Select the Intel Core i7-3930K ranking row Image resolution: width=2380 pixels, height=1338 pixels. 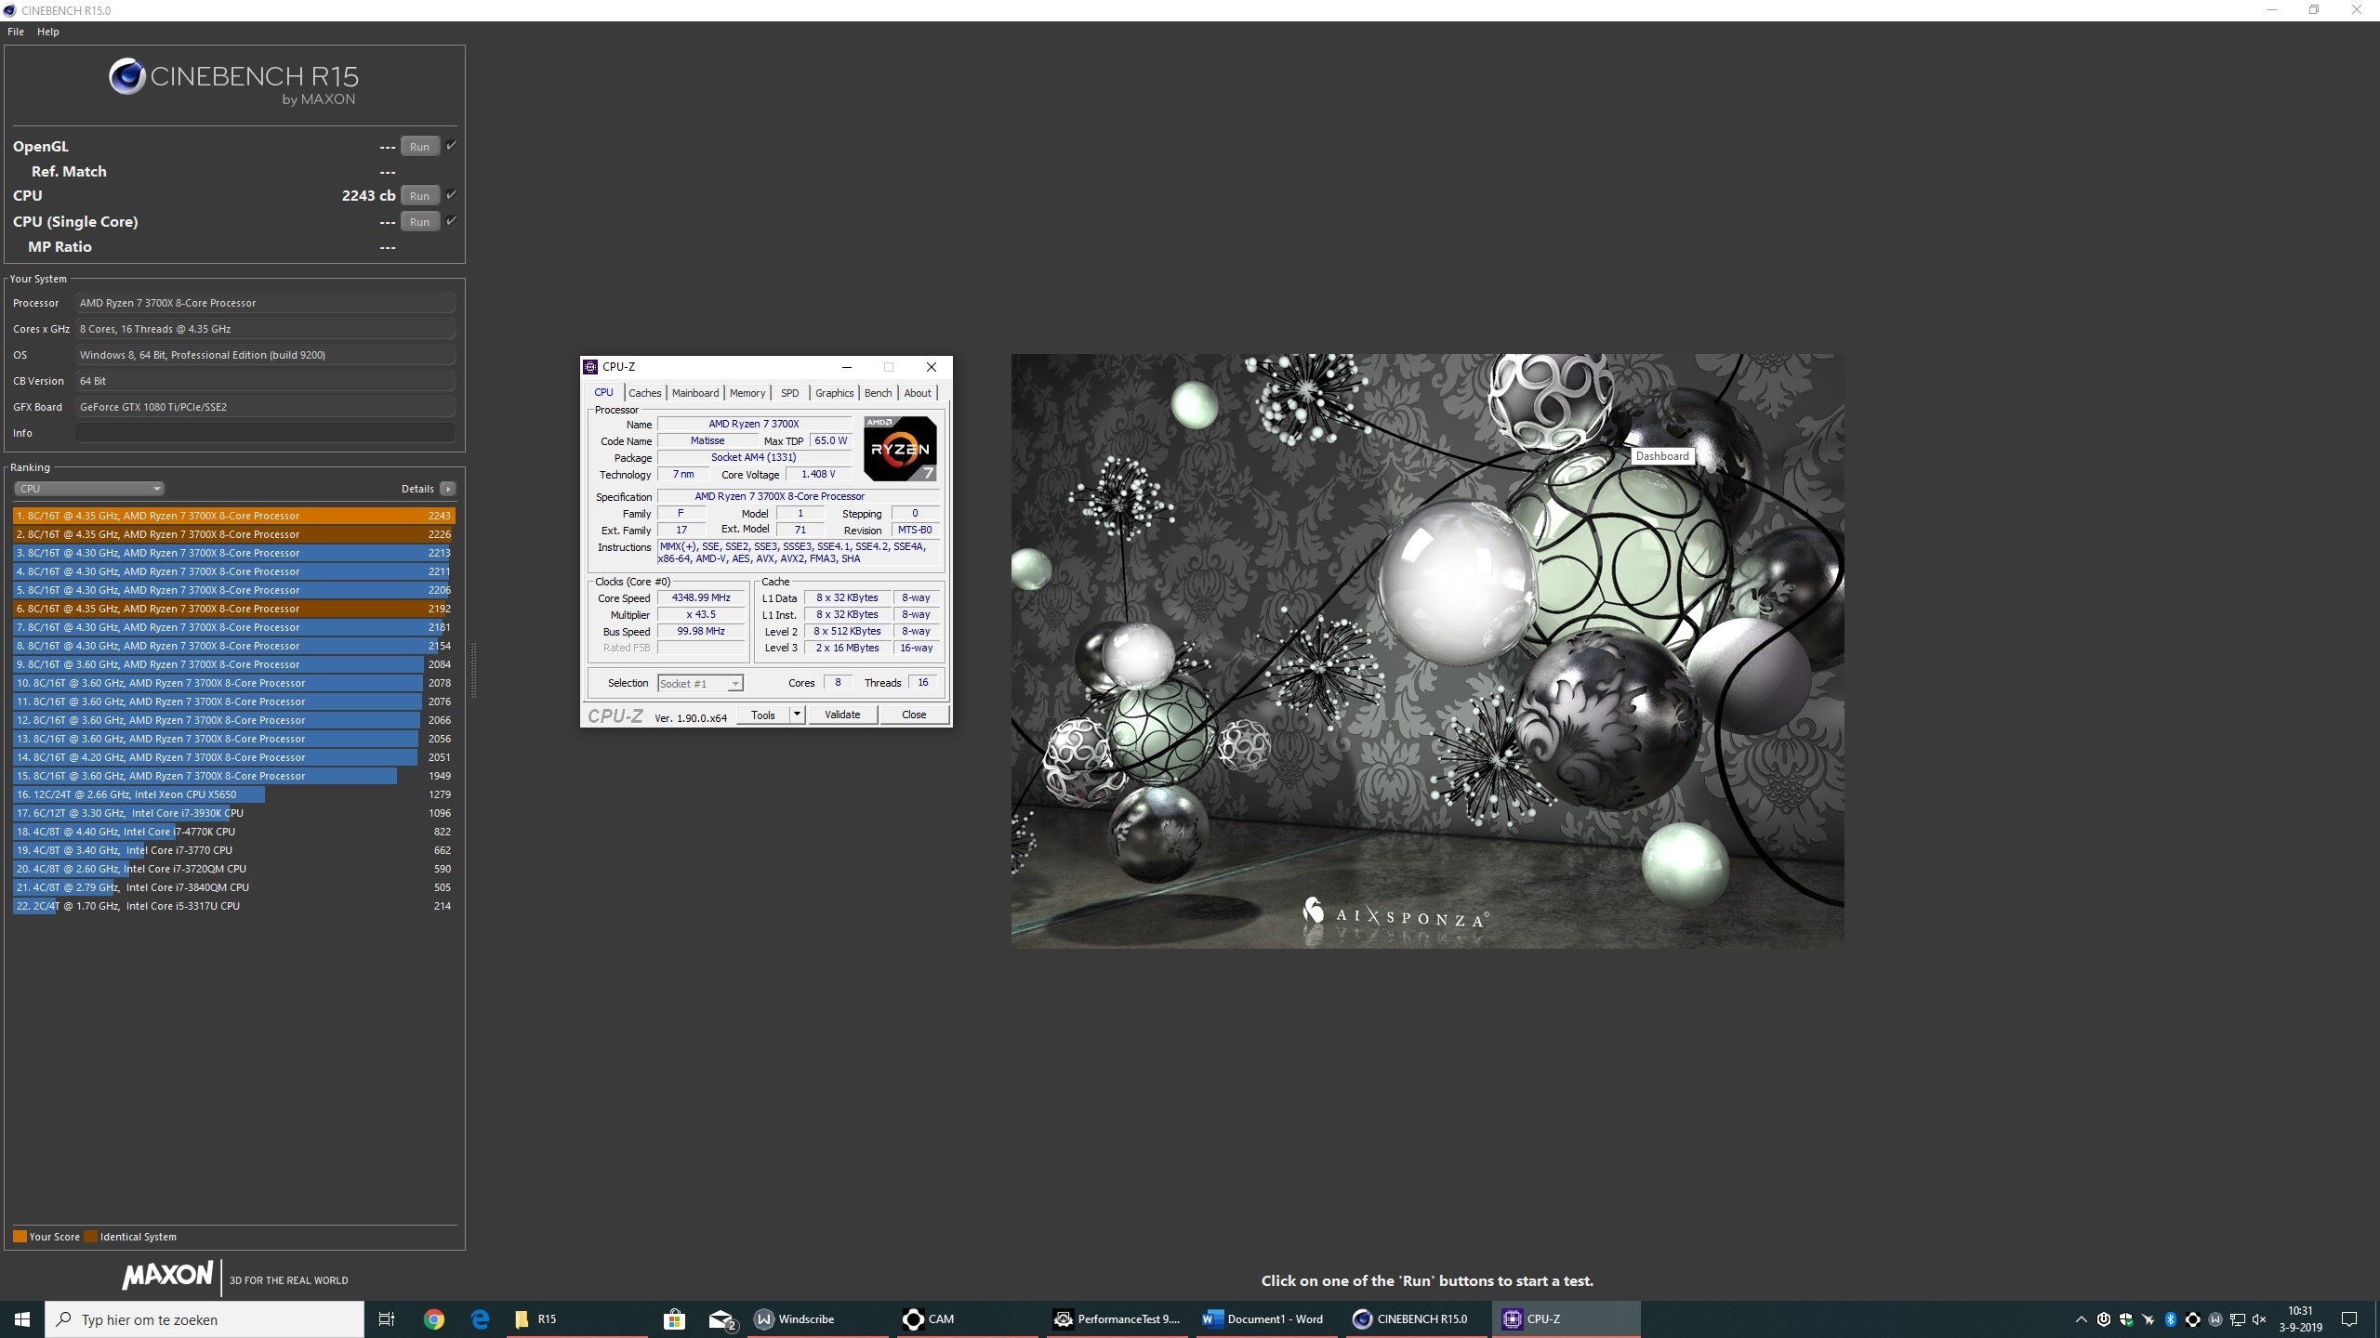coord(234,813)
